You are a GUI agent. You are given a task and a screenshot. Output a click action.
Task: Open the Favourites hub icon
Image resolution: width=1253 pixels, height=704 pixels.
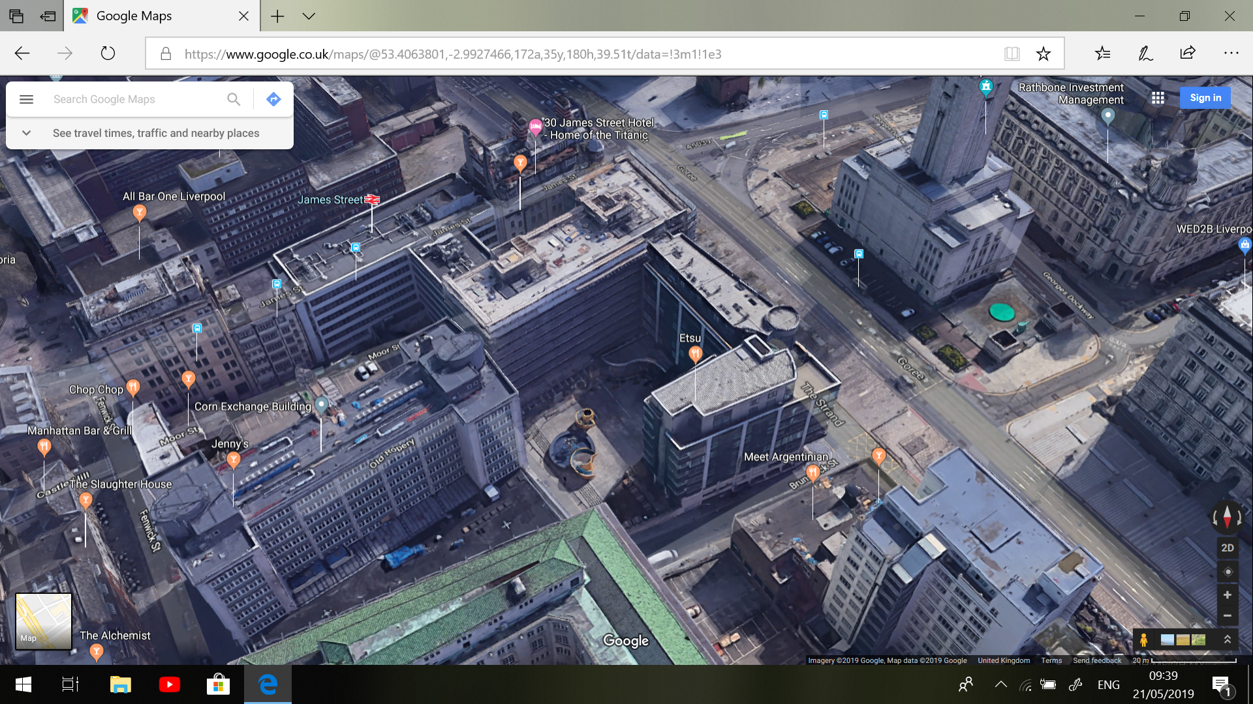point(1102,53)
